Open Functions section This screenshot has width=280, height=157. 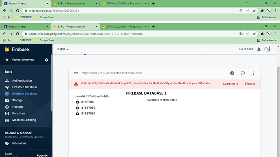pyautogui.click(x=19, y=114)
